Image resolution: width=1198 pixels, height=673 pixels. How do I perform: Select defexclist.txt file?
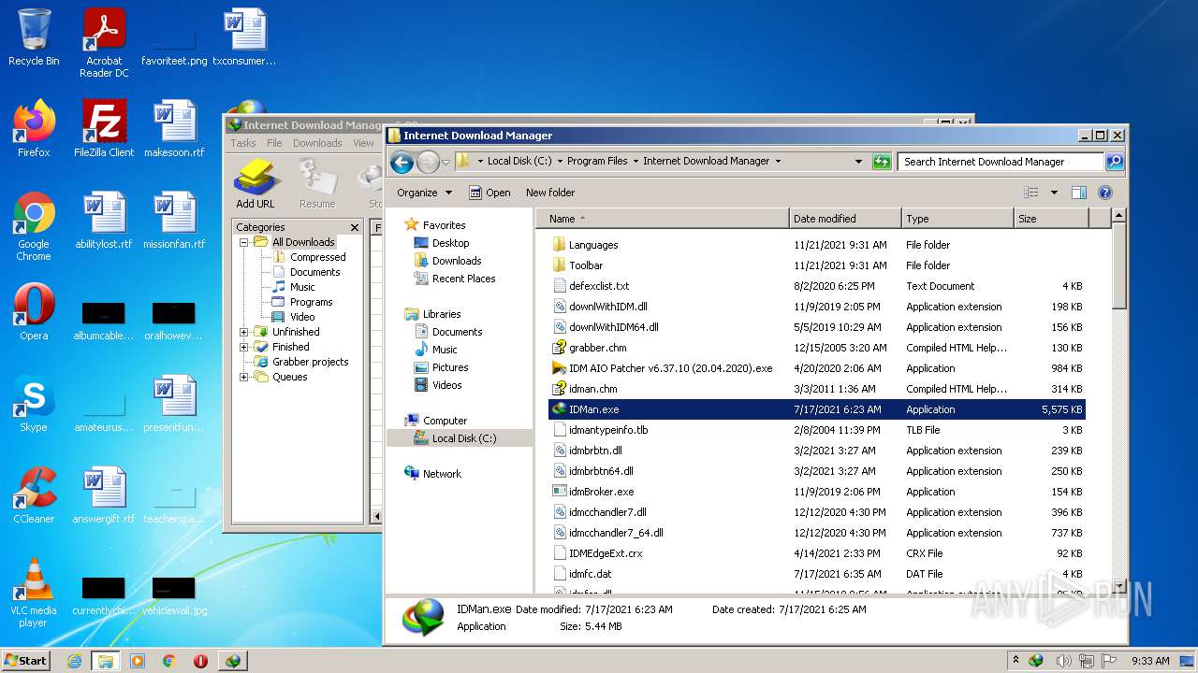point(599,286)
